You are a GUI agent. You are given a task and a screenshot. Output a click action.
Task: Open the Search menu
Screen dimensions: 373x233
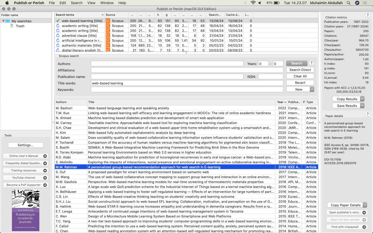point(77,3)
